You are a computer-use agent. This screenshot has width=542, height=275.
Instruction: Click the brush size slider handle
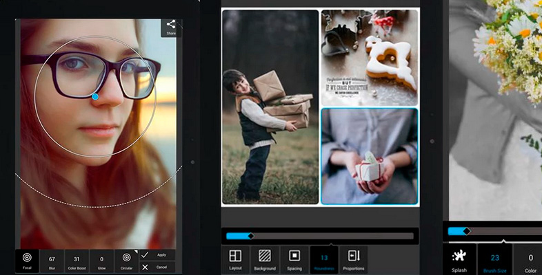point(467,231)
